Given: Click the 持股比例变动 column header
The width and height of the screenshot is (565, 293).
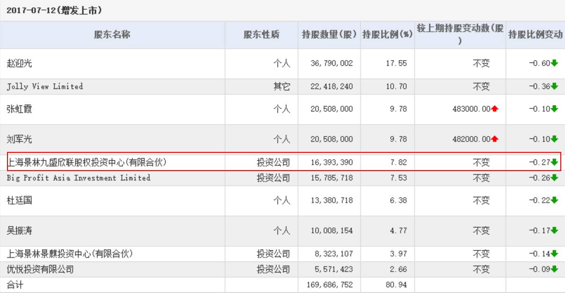Looking at the screenshot, I should (535, 35).
